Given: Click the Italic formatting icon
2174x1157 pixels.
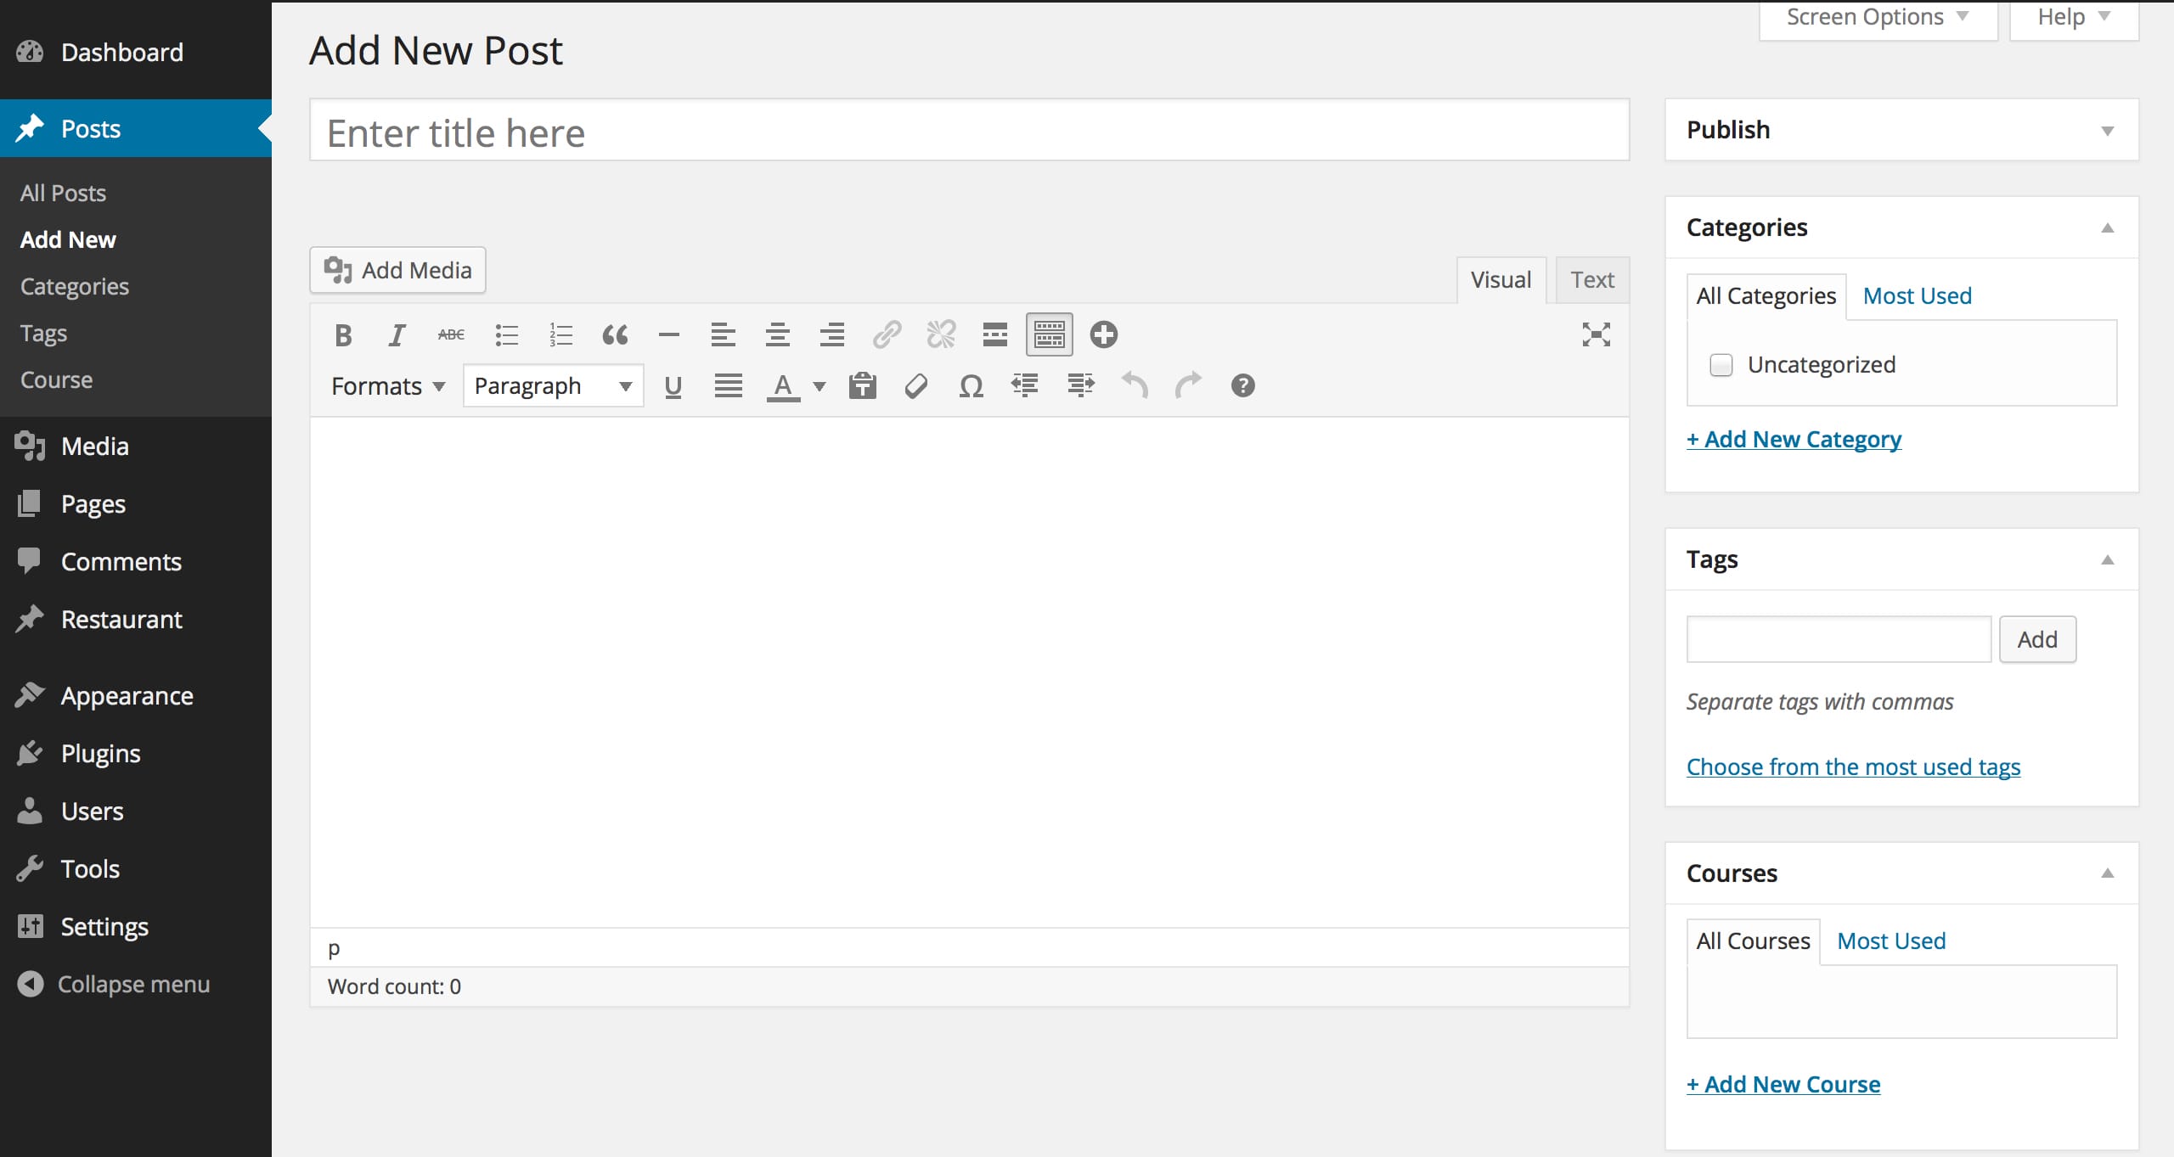Looking at the screenshot, I should pos(396,334).
